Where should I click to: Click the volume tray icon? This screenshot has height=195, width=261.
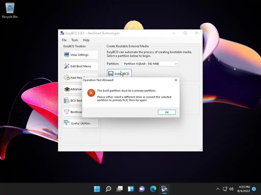tap(231, 189)
